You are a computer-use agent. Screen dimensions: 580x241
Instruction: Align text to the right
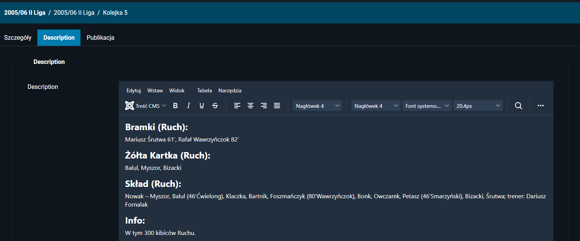pyautogui.click(x=264, y=106)
